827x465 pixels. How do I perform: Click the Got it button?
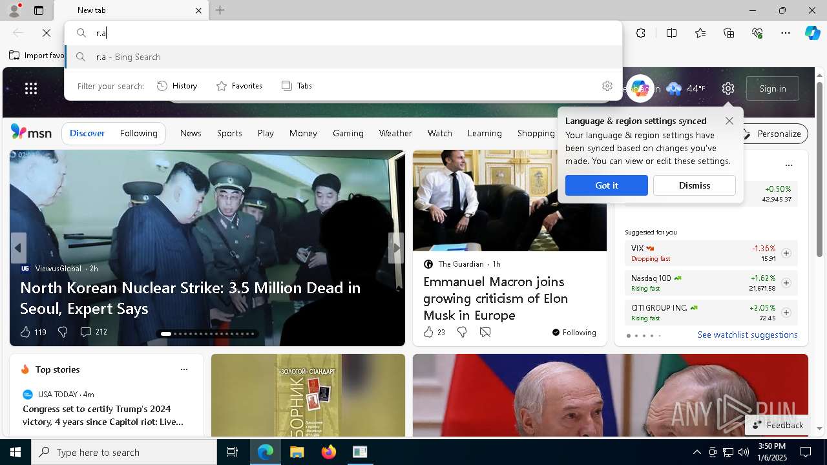[607, 185]
